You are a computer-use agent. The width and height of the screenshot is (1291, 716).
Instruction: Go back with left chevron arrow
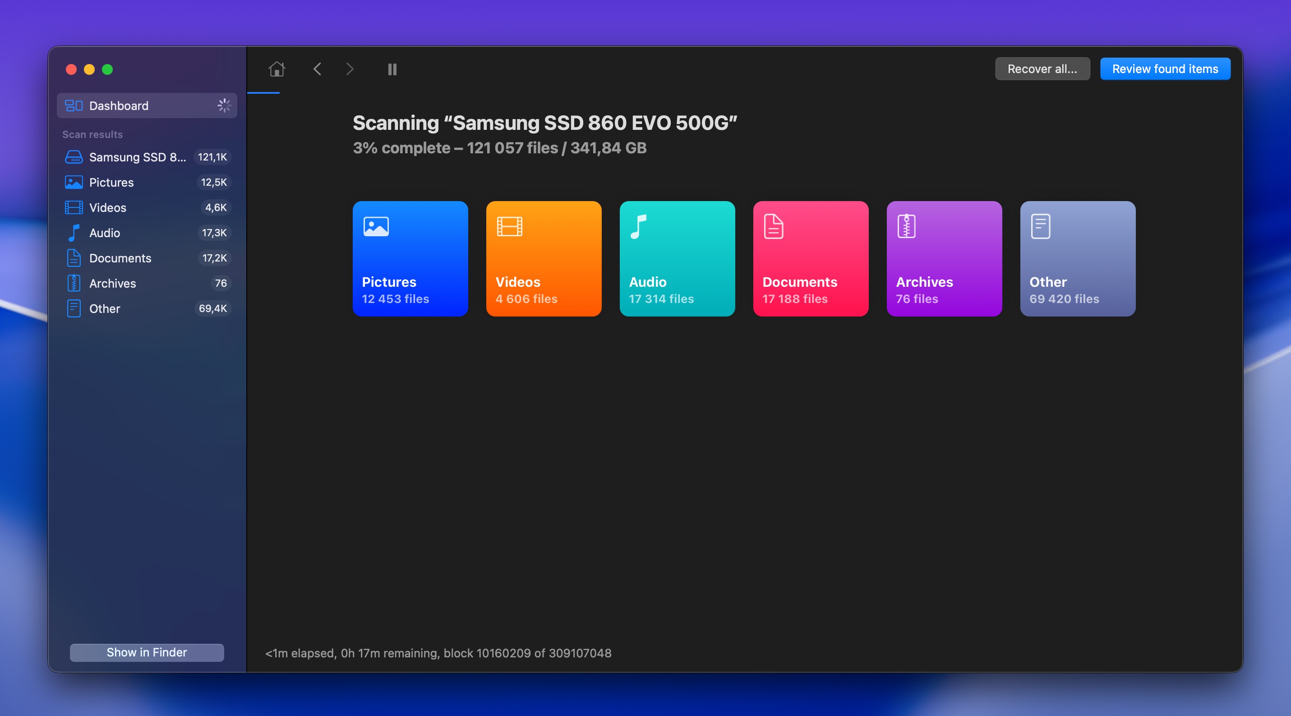click(x=317, y=69)
